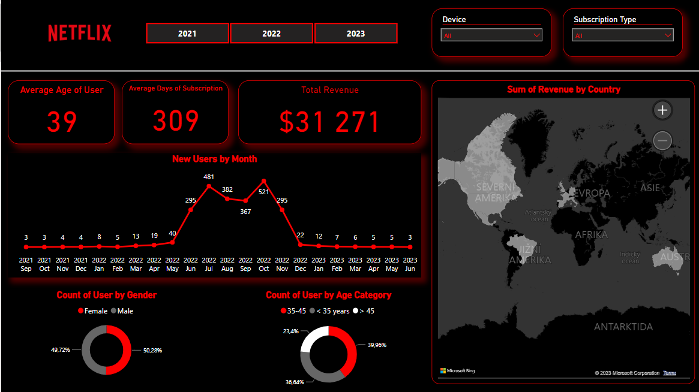Click the 40 data point for 2022 May

tap(172, 242)
